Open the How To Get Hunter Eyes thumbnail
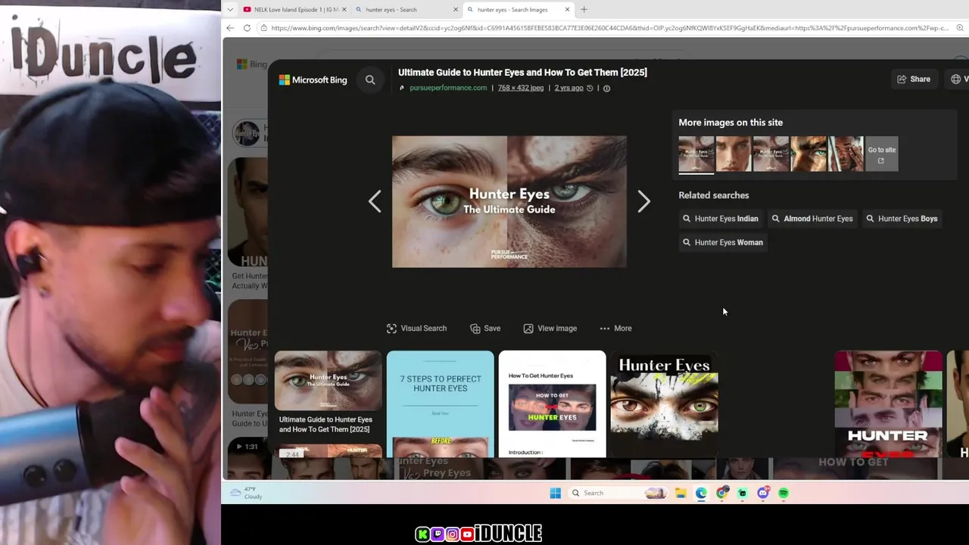The height and width of the screenshot is (545, 969). click(552, 404)
